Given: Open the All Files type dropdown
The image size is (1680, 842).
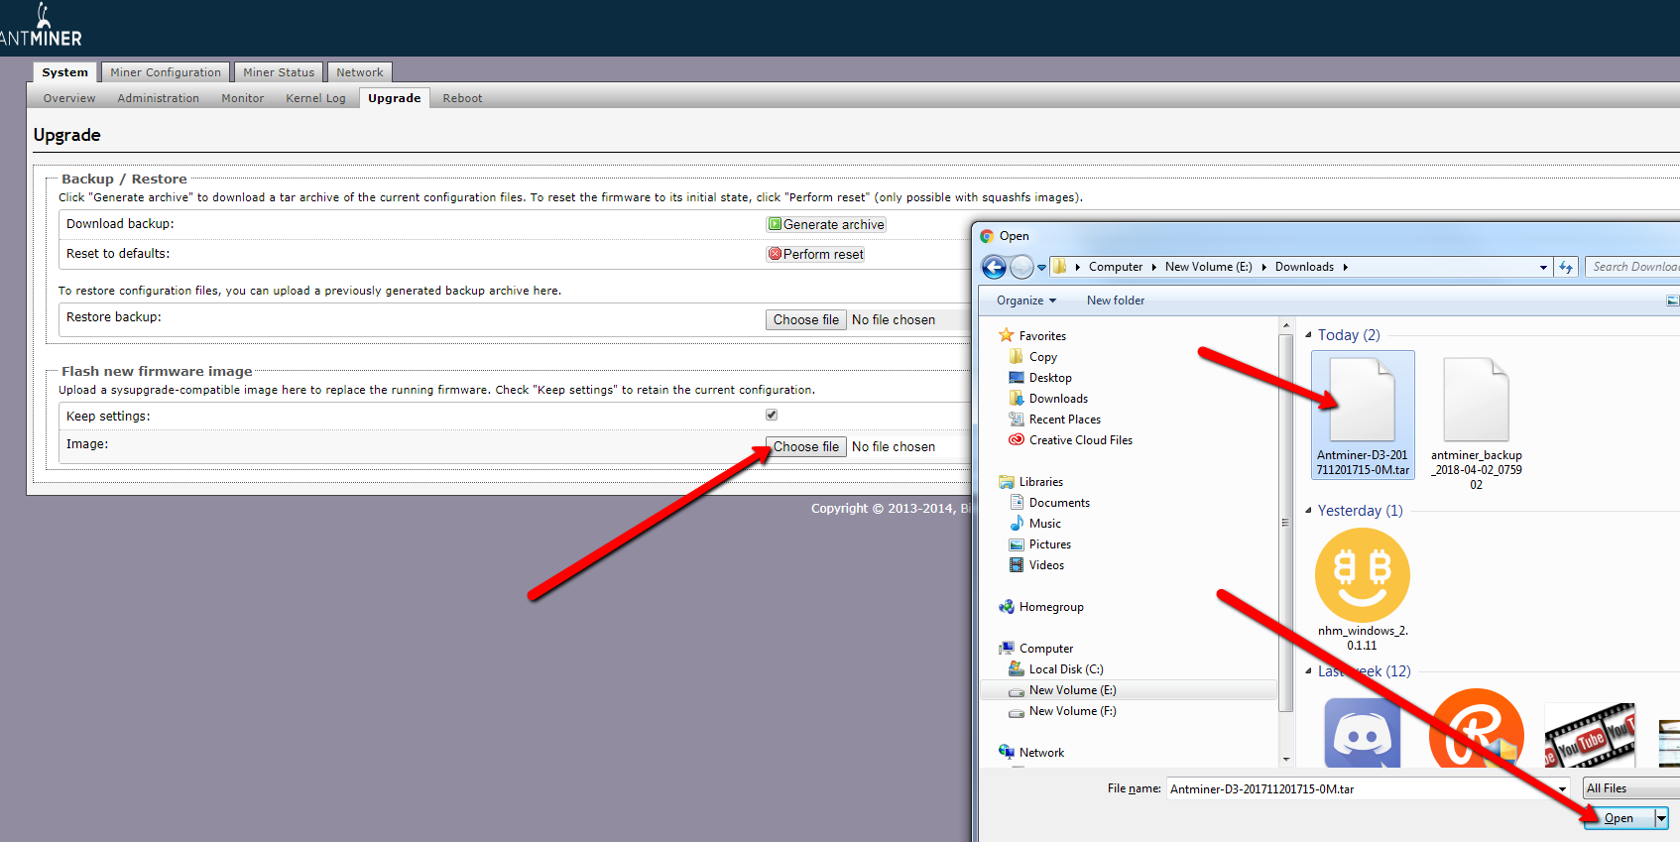Looking at the screenshot, I should tap(1628, 788).
